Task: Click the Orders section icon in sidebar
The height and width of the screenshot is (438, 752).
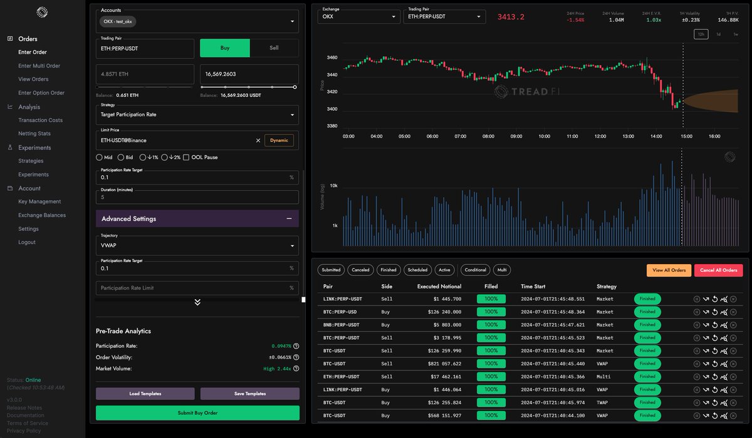Action: point(10,39)
